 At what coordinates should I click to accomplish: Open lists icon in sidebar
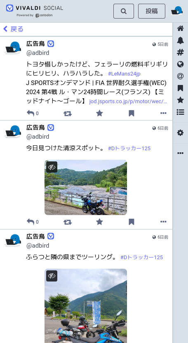(180, 112)
